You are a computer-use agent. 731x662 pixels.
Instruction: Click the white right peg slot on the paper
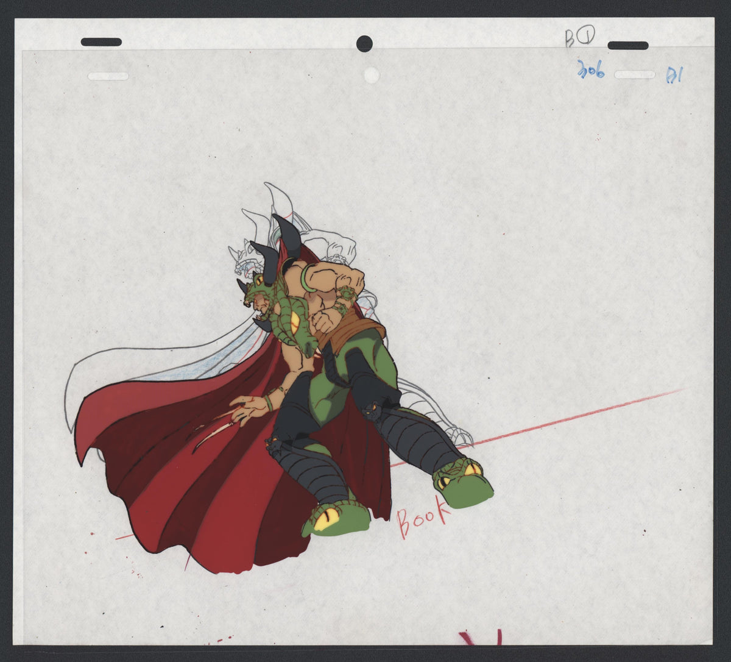634,74
